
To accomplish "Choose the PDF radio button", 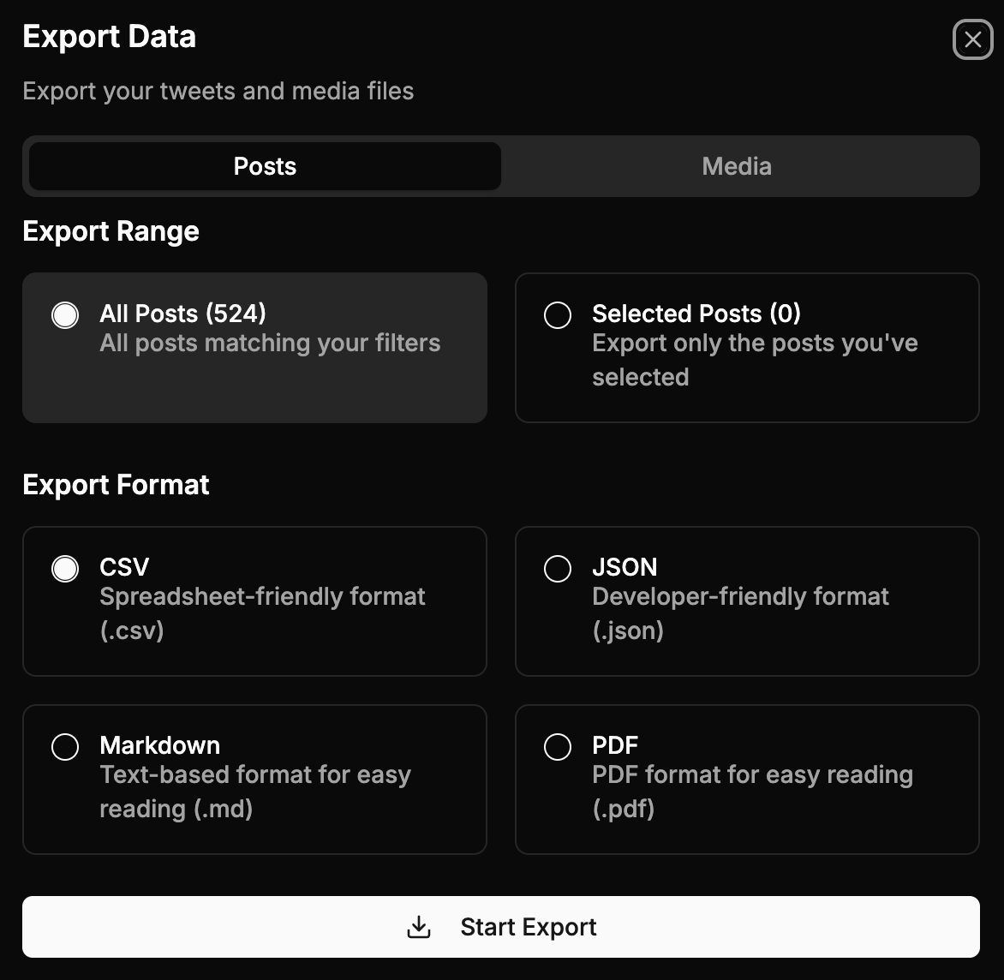I will 558,747.
